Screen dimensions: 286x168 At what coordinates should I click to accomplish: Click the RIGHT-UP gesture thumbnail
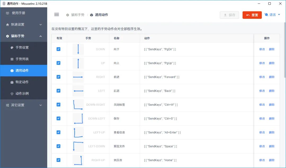(78, 160)
